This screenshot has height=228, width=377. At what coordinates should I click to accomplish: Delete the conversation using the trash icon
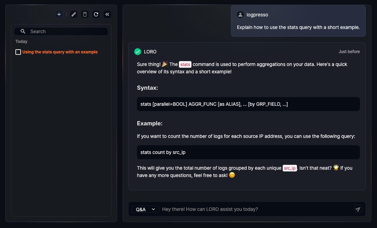(85, 14)
